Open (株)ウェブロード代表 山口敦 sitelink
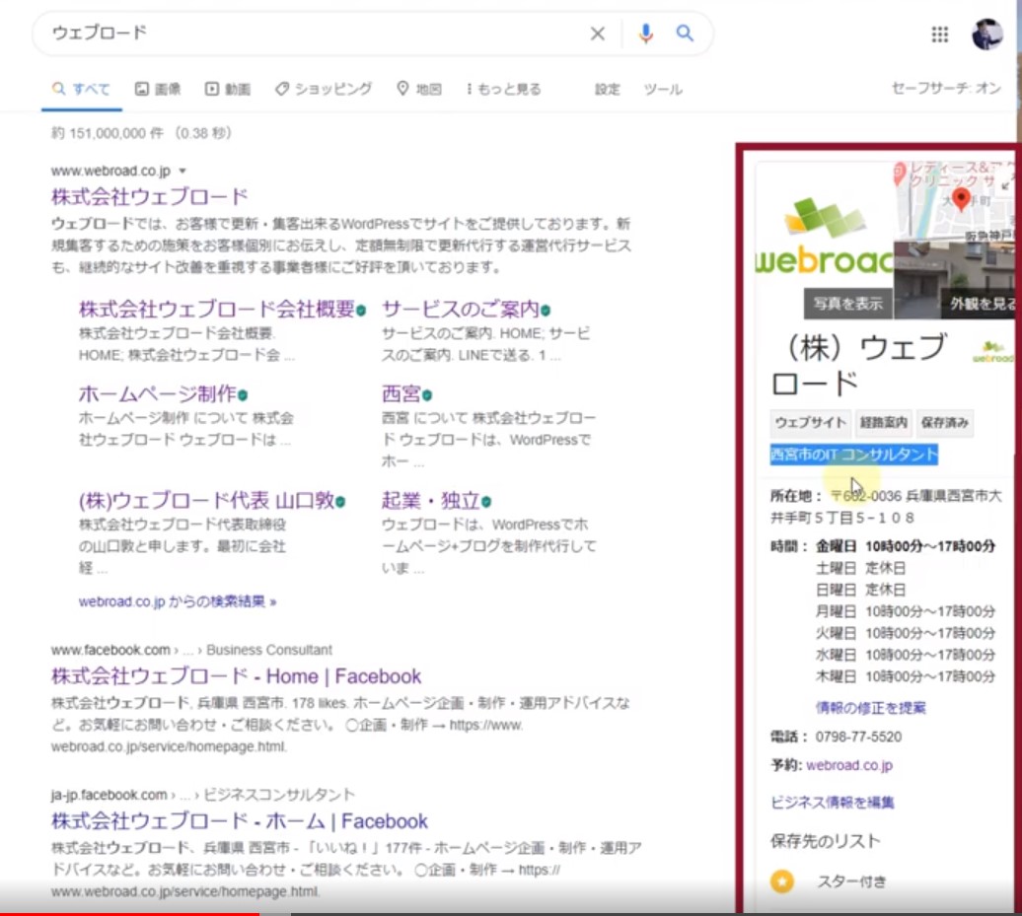Viewport: 1022px width, 916px height. 206,500
